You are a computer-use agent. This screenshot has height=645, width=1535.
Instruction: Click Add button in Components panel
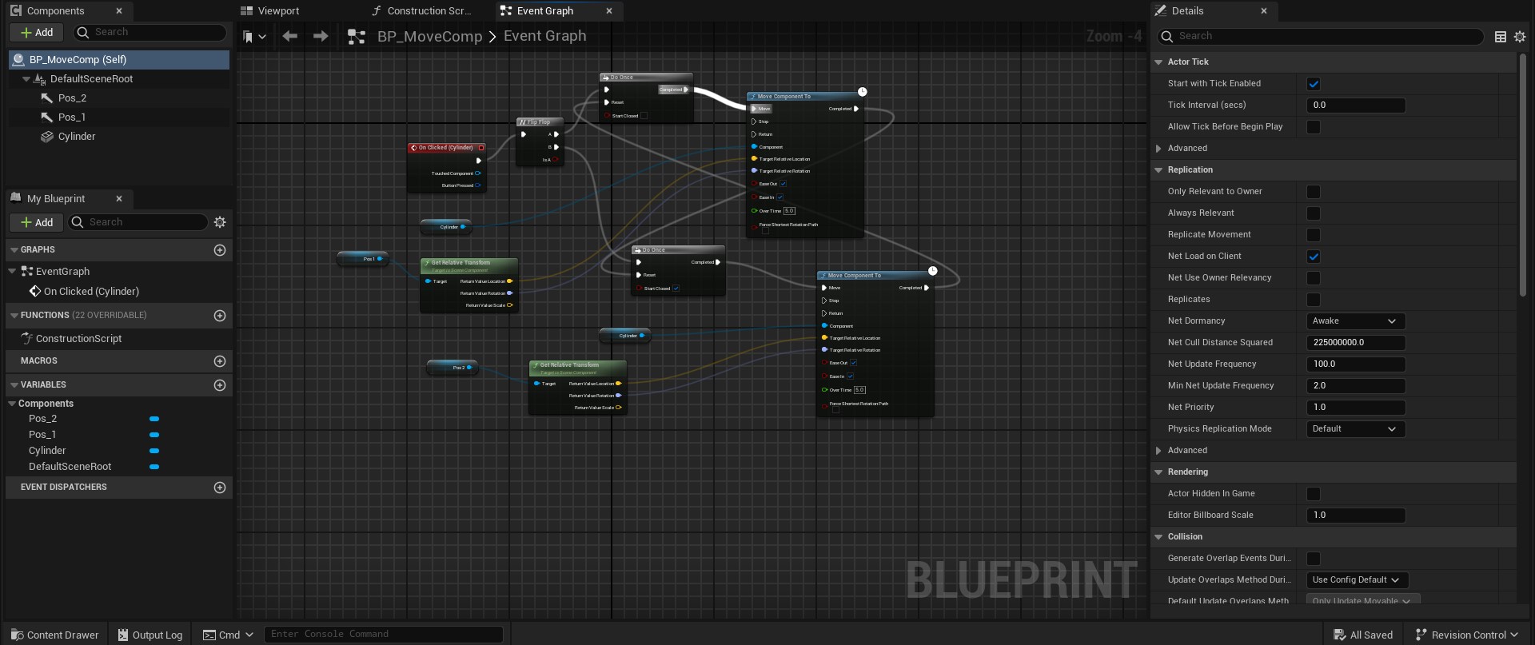pos(37,33)
